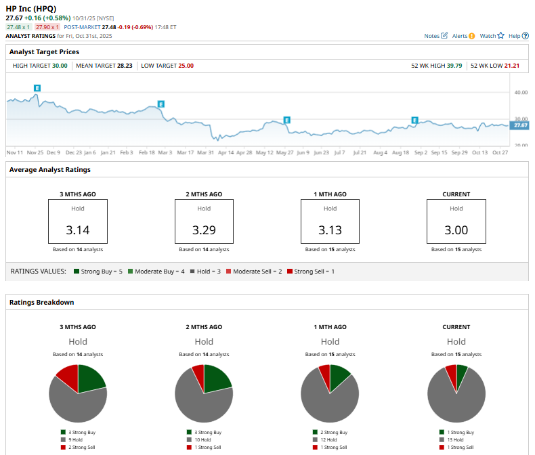Click the '3 Strong Buy' legend under 3 MTHS AGO

(78, 432)
